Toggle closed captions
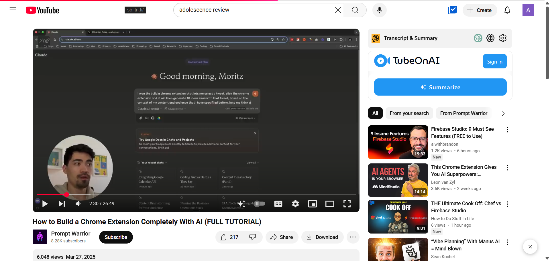The width and height of the screenshot is (550, 261). tap(278, 204)
